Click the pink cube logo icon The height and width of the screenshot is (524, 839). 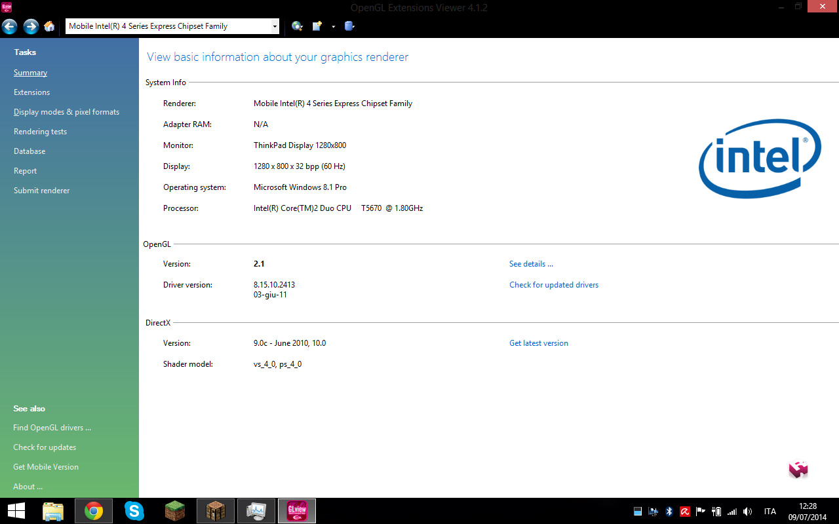tap(798, 469)
